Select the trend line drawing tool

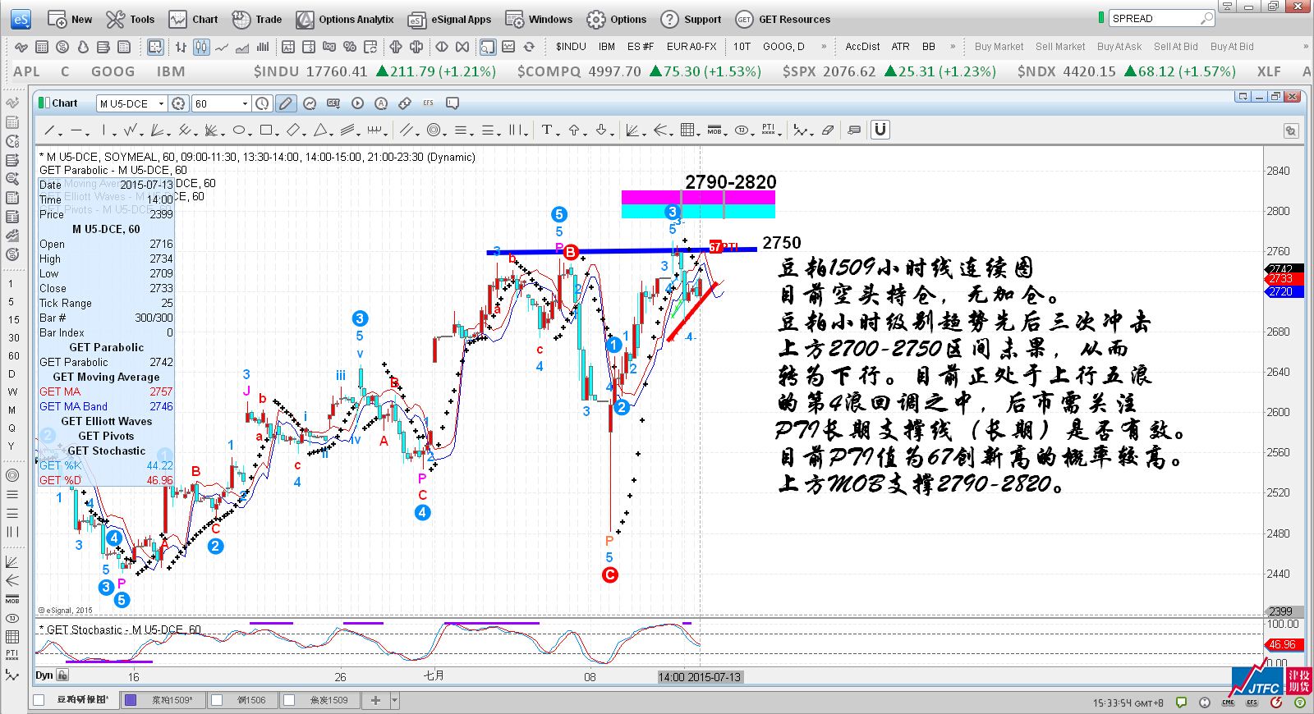pos(48,130)
